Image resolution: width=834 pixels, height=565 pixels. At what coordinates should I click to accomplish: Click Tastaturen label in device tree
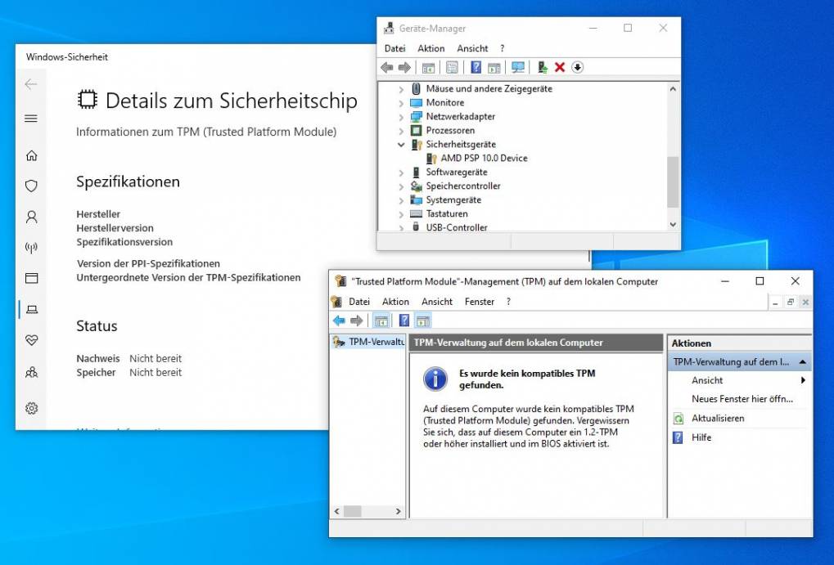point(447,213)
